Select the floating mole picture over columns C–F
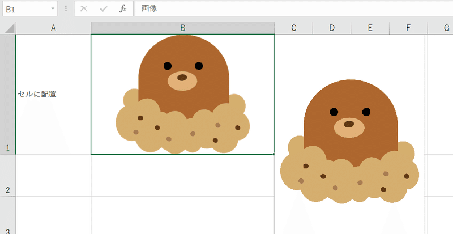453x234 pixels. point(349,141)
